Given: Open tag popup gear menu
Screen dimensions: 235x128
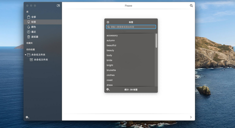Looking at the screenshot, I should point(108,89).
